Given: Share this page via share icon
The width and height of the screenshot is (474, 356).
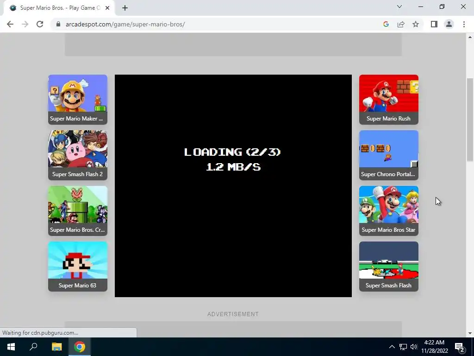Looking at the screenshot, I should pyautogui.click(x=401, y=24).
